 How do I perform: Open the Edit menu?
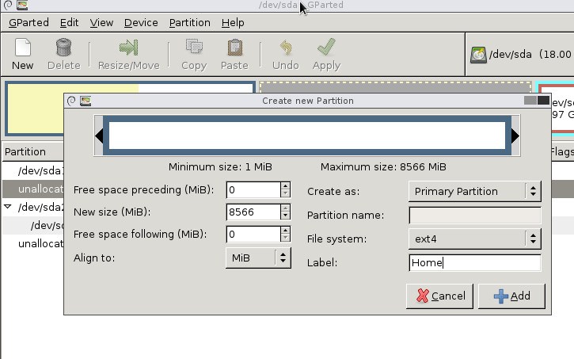click(69, 23)
